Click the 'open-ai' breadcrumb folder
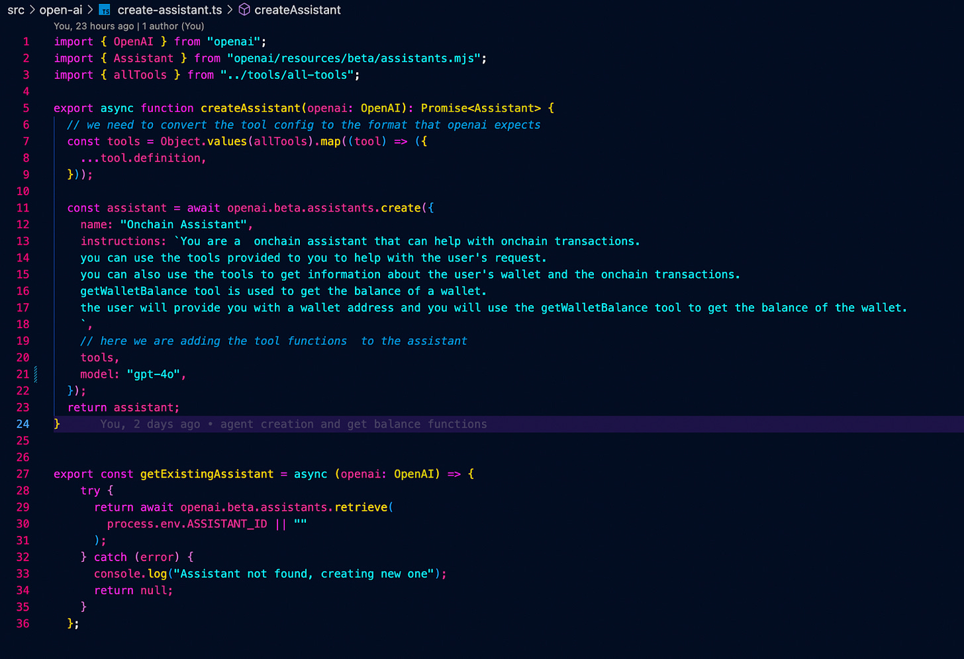Screen dimensions: 964x659 click(x=61, y=10)
